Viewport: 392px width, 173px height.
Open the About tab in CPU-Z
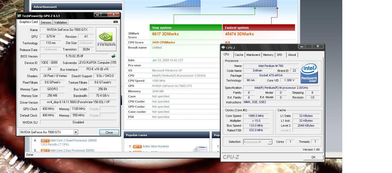[x=292, y=55]
